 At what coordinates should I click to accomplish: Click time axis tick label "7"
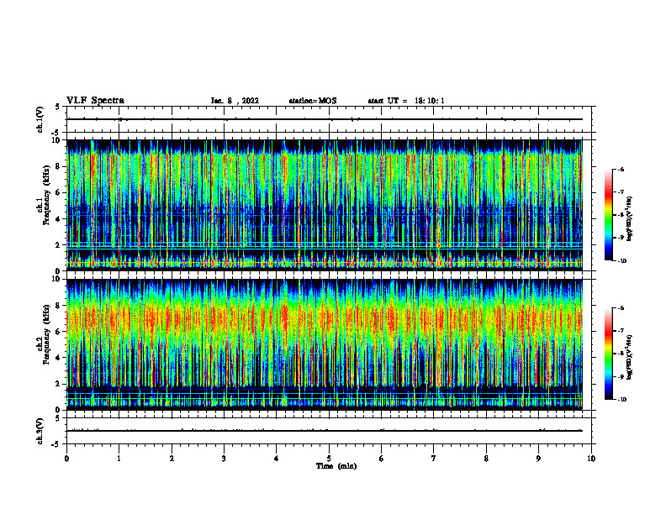click(434, 459)
